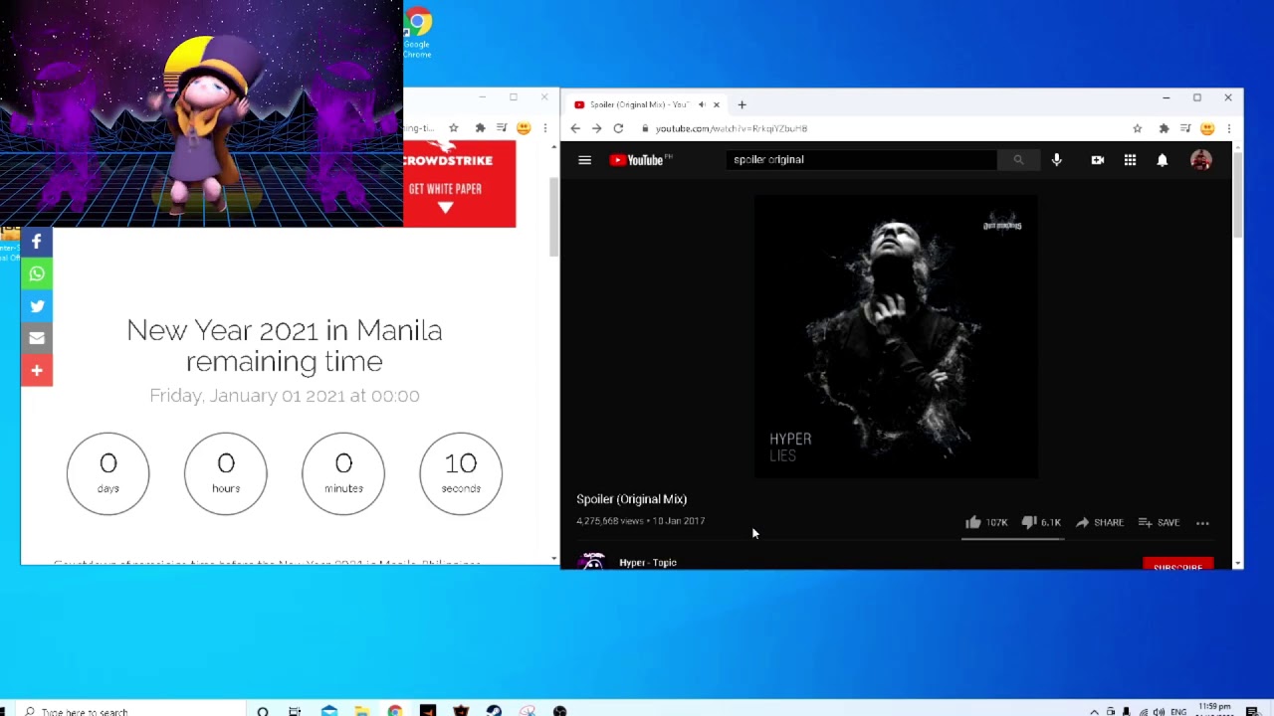Share countdown page via WhatsApp
Image resolution: width=1274 pixels, height=716 pixels.
click(37, 273)
